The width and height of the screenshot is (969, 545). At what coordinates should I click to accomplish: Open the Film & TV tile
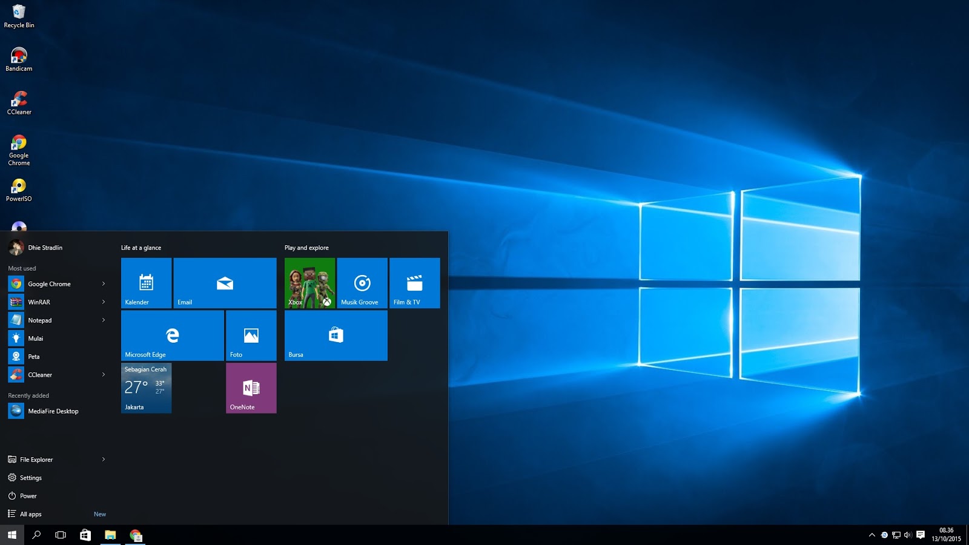[415, 283]
